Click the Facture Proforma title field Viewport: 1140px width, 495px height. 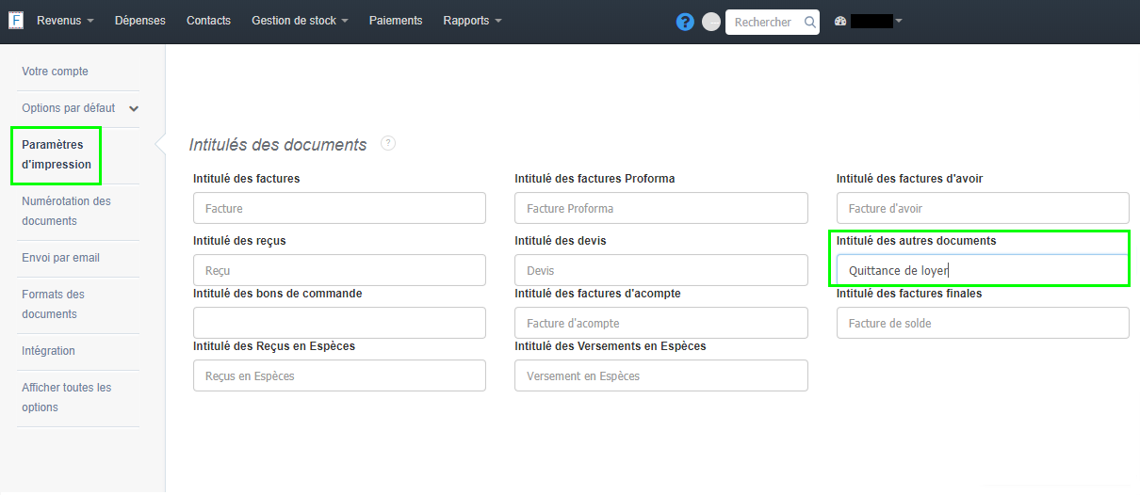point(661,208)
